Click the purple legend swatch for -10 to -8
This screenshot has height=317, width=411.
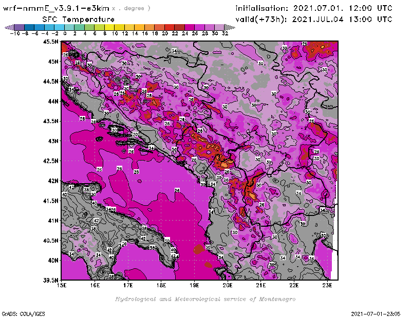(x=20, y=27)
